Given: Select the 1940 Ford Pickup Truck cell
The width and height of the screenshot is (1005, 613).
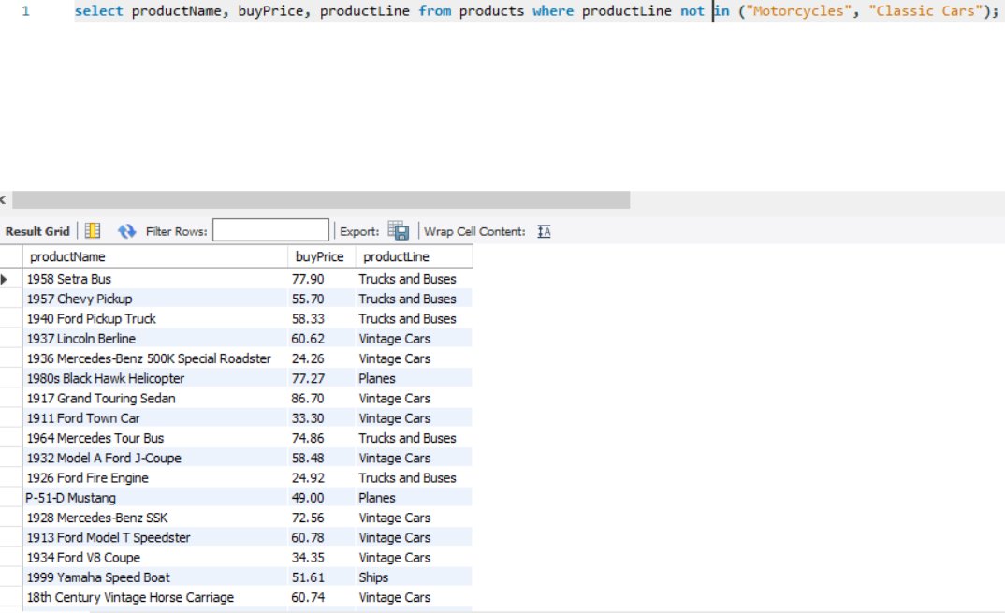Looking at the screenshot, I should (x=155, y=319).
